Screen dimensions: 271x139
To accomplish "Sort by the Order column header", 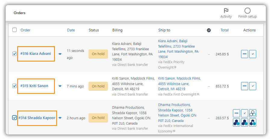I will click(x=25, y=30).
